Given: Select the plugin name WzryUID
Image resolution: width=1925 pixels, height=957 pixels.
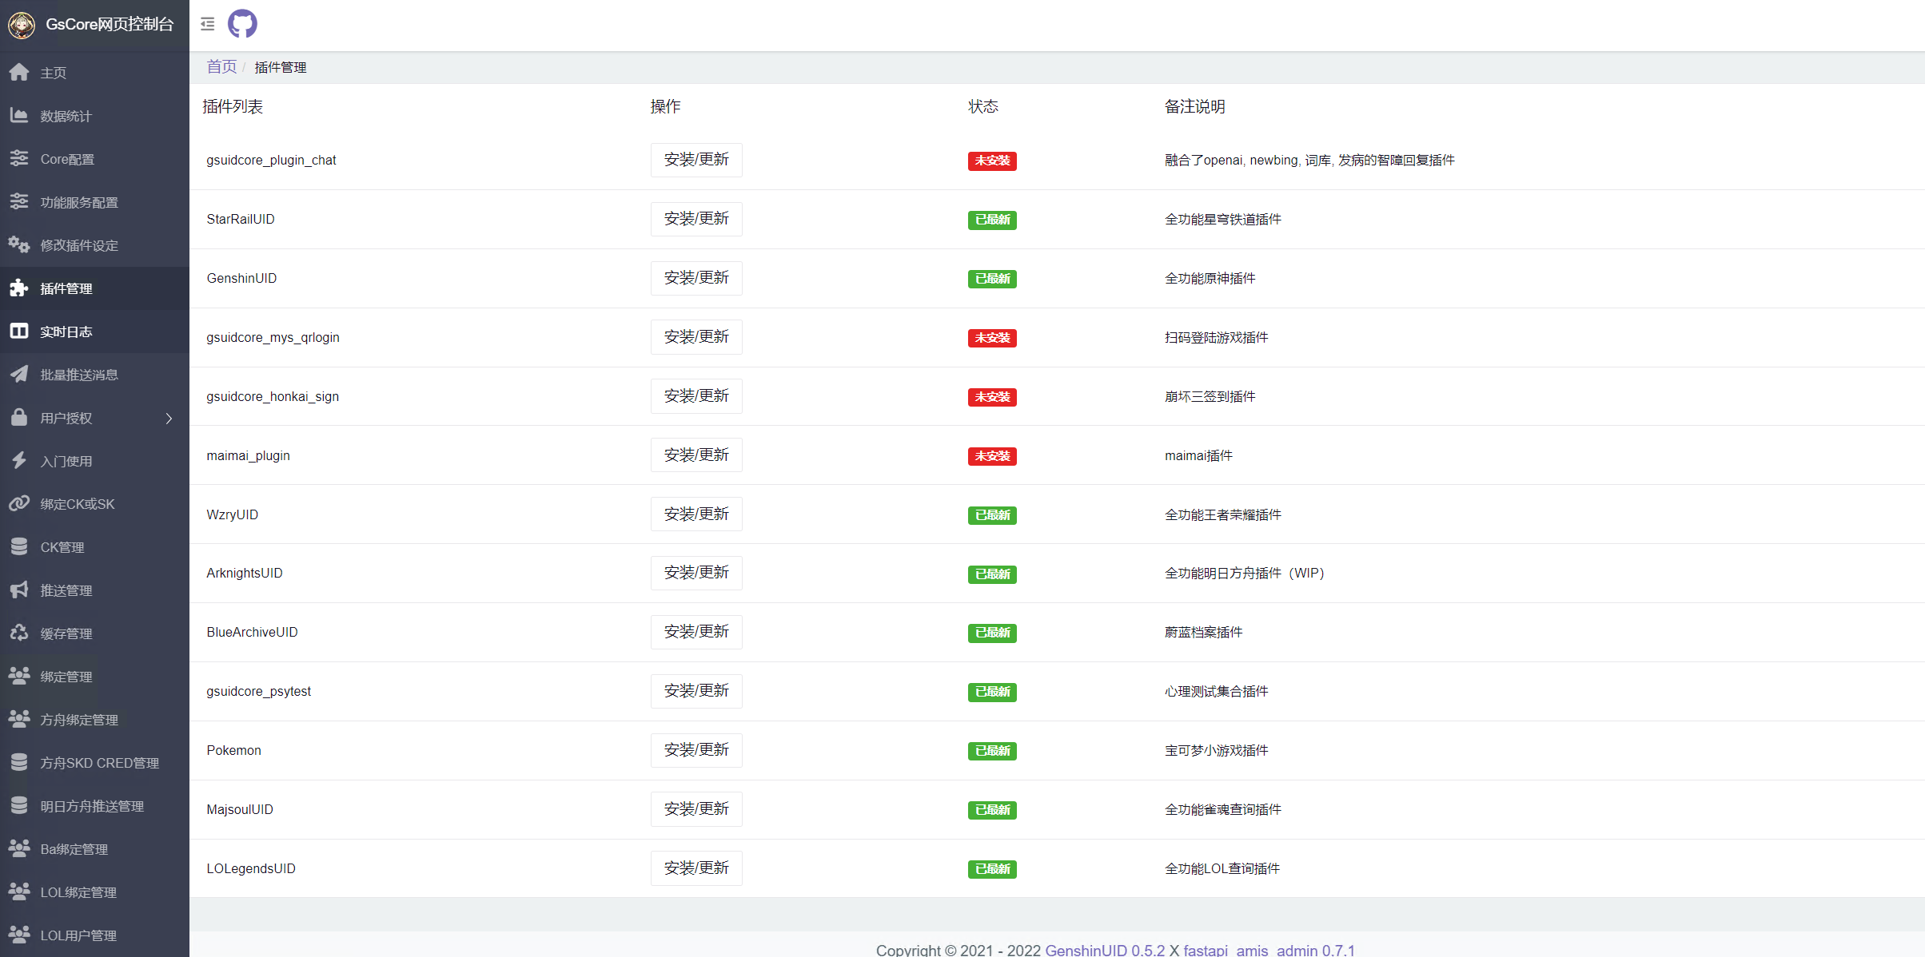Looking at the screenshot, I should [233, 514].
